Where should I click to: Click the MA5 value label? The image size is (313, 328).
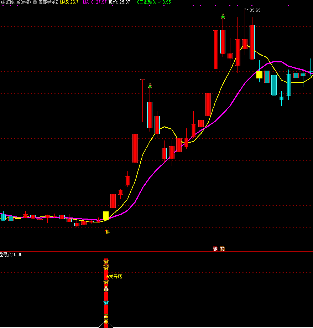[x=70, y=2]
